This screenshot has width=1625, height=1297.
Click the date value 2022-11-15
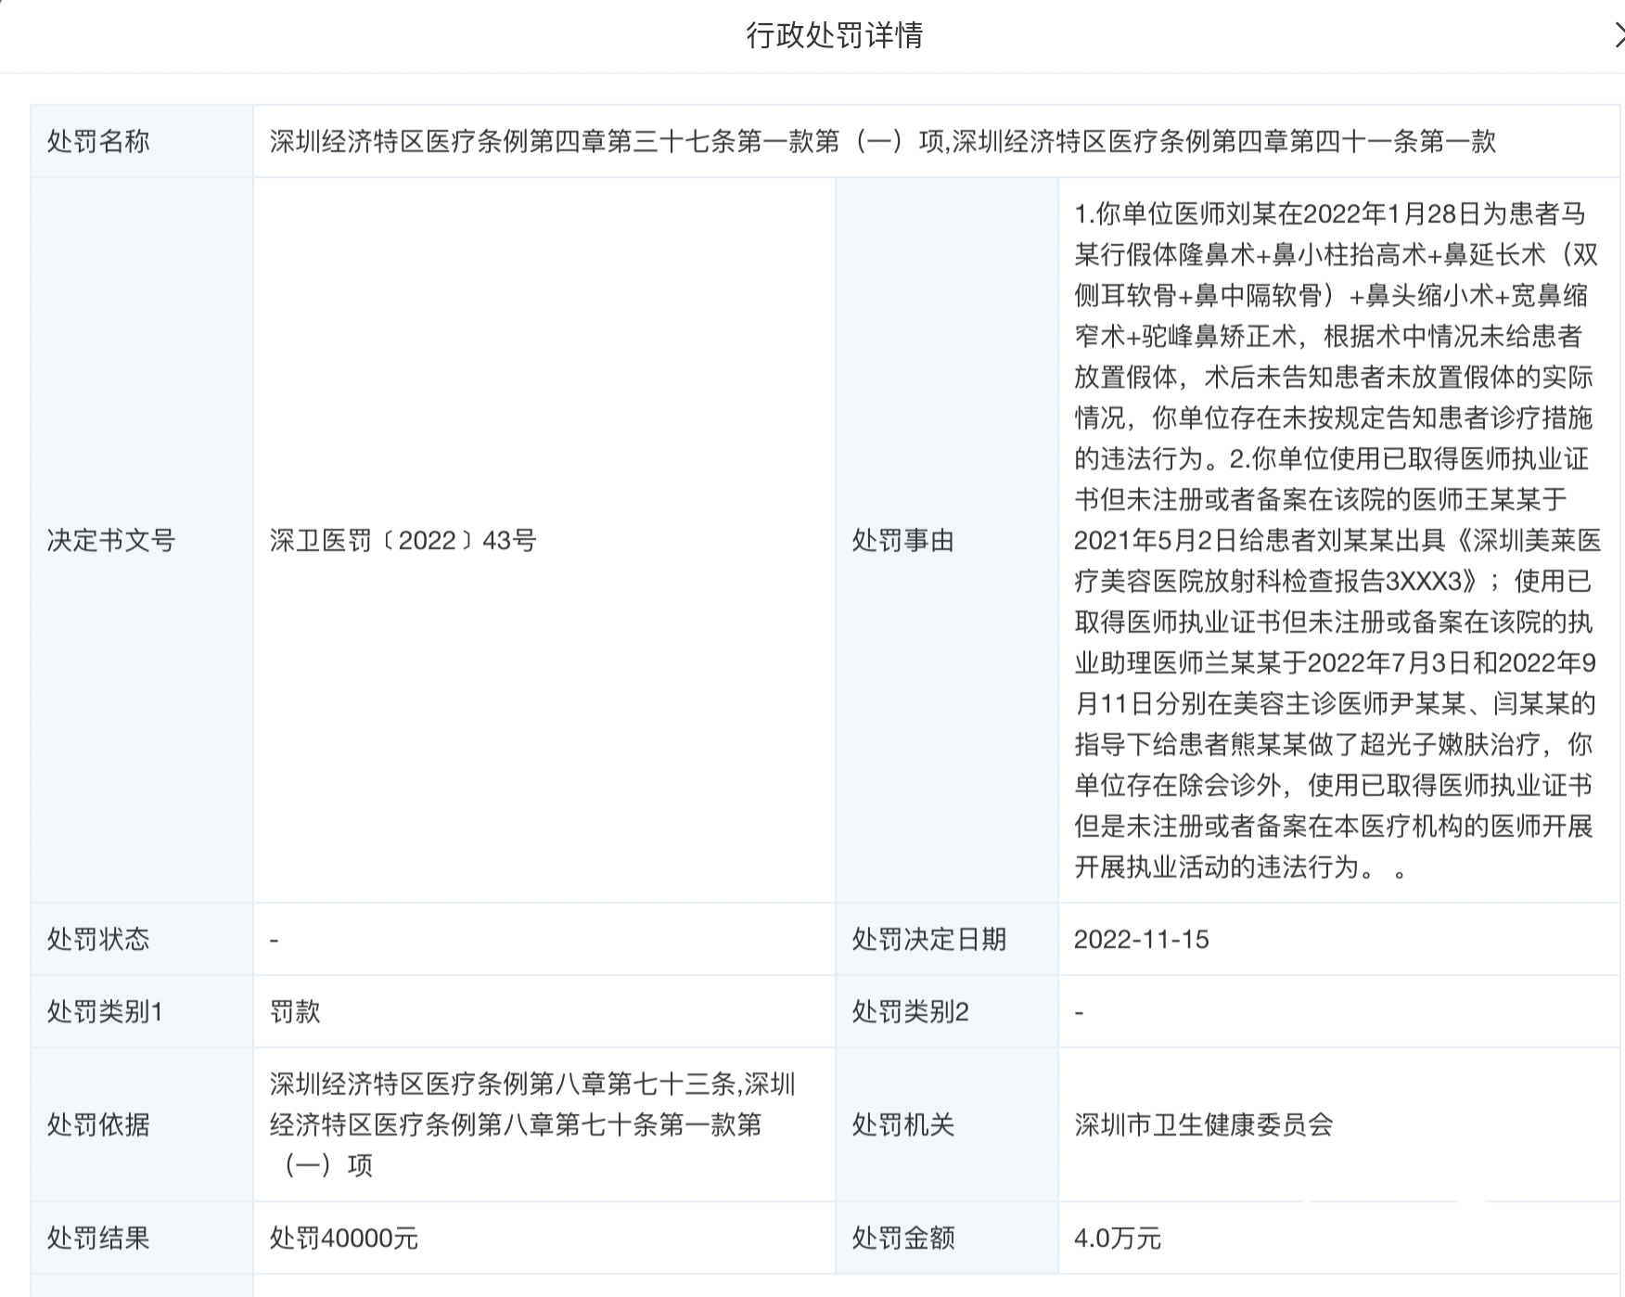point(1143,940)
